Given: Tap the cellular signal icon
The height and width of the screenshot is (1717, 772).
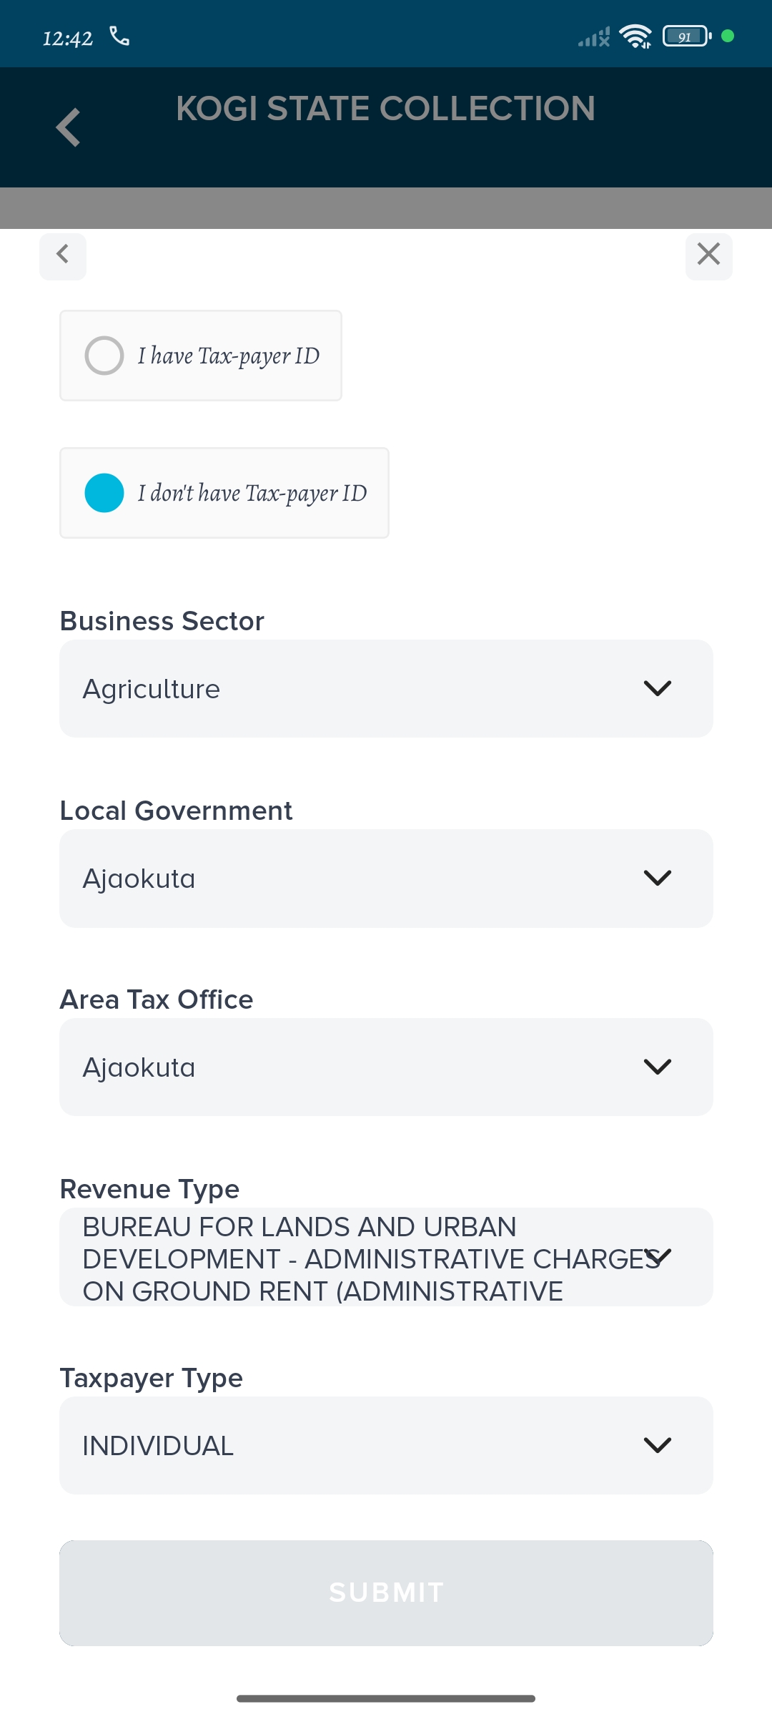Looking at the screenshot, I should pyautogui.click(x=594, y=36).
